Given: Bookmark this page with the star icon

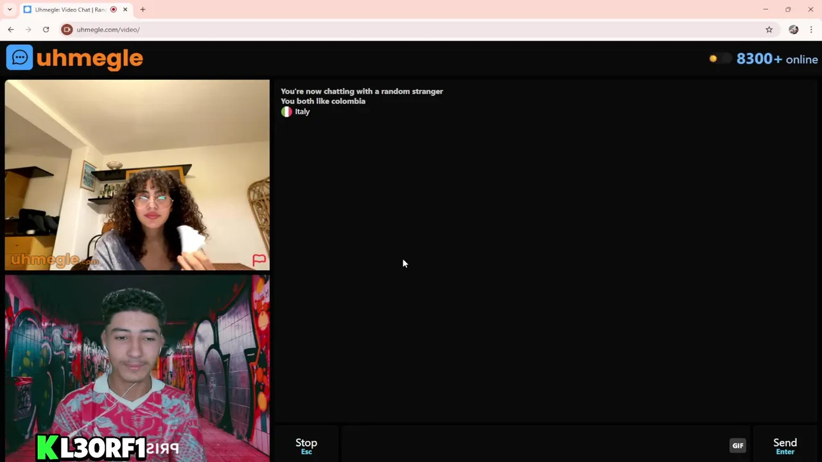Looking at the screenshot, I should [x=769, y=30].
